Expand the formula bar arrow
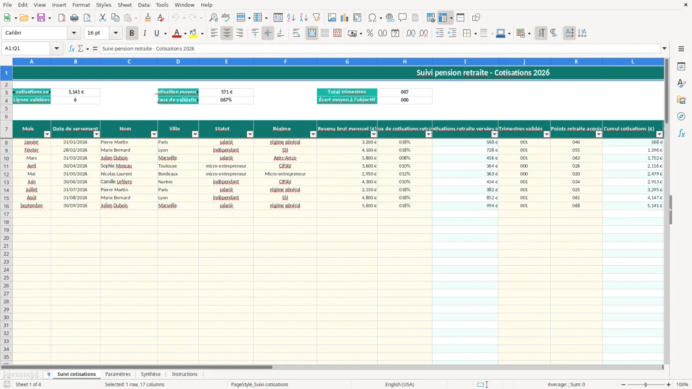 pyautogui.click(x=664, y=48)
